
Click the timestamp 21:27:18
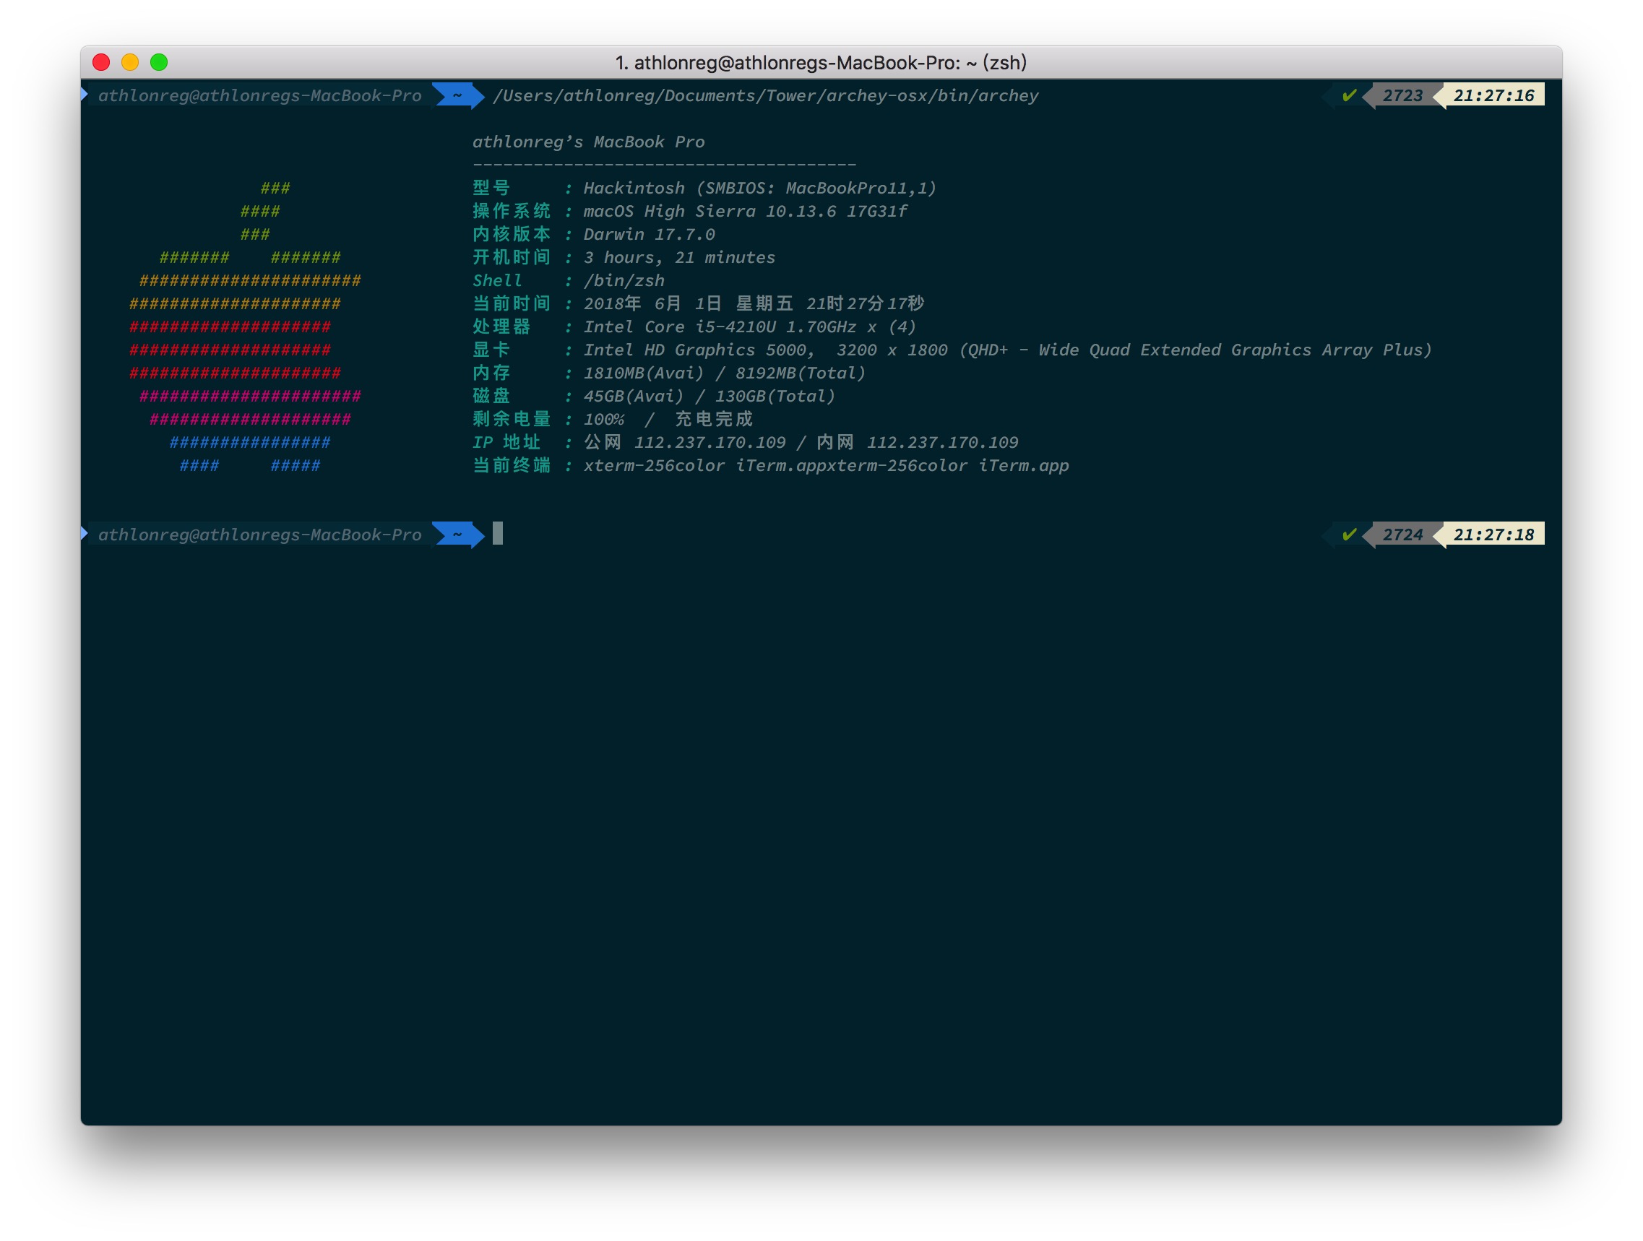coord(1493,535)
